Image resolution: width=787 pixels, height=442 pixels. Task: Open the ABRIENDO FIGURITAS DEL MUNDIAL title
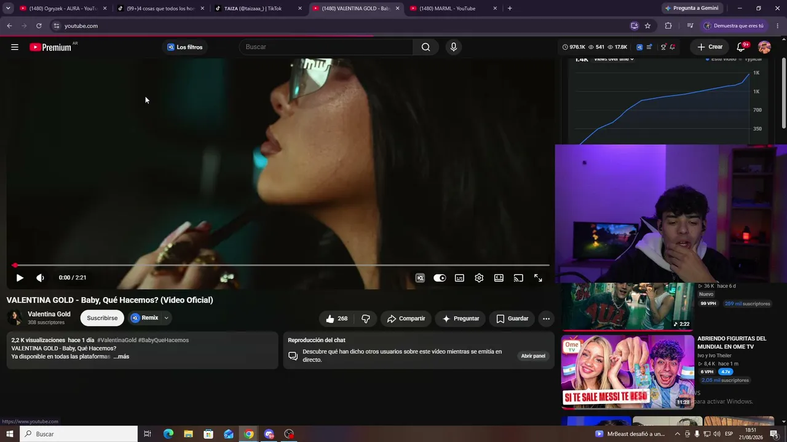[x=732, y=343]
